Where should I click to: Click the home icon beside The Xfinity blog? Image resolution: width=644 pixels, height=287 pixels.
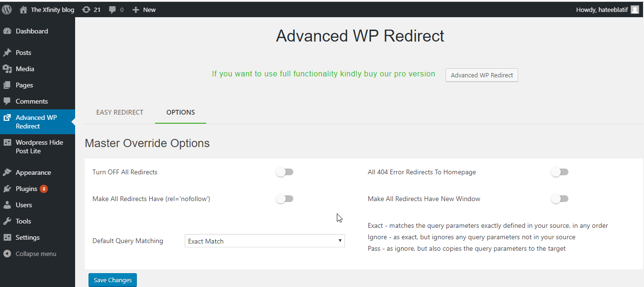23,10
